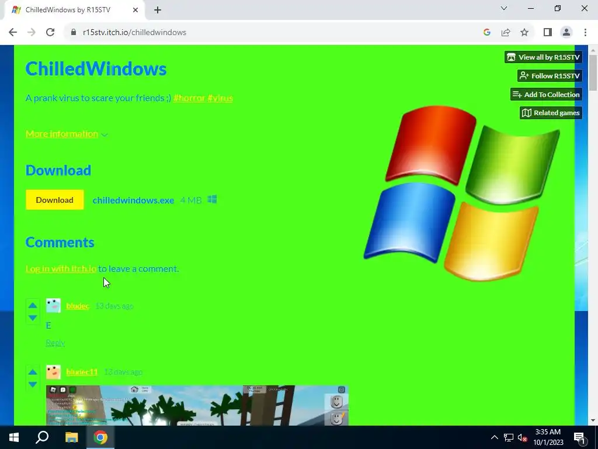
Task: Open bludec's profile link
Action: pos(78,306)
